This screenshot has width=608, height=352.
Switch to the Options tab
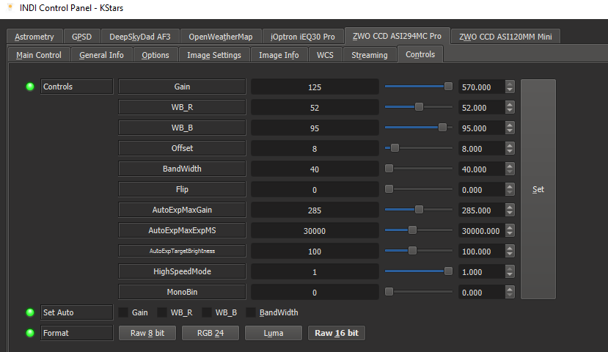point(155,55)
